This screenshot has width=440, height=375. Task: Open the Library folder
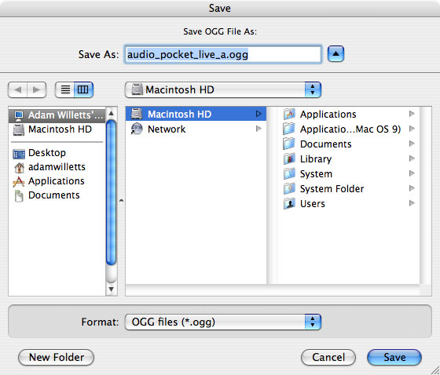pos(349,158)
